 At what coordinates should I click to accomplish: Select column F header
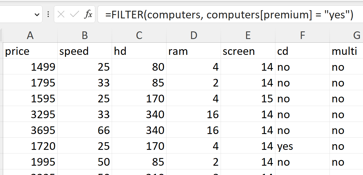coord(302,35)
